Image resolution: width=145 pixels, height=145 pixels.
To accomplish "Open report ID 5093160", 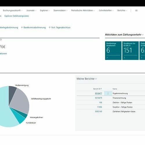I will tap(98, 111).
